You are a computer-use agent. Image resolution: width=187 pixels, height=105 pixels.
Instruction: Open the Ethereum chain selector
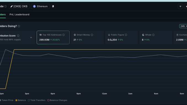[40, 6]
